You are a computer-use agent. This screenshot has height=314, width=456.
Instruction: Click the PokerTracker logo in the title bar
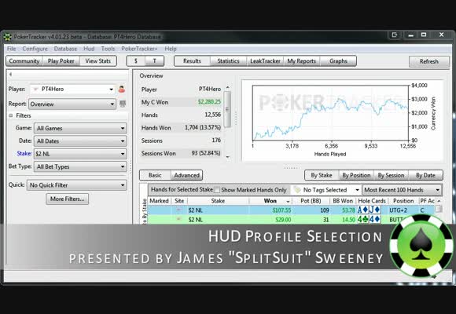[7, 37]
